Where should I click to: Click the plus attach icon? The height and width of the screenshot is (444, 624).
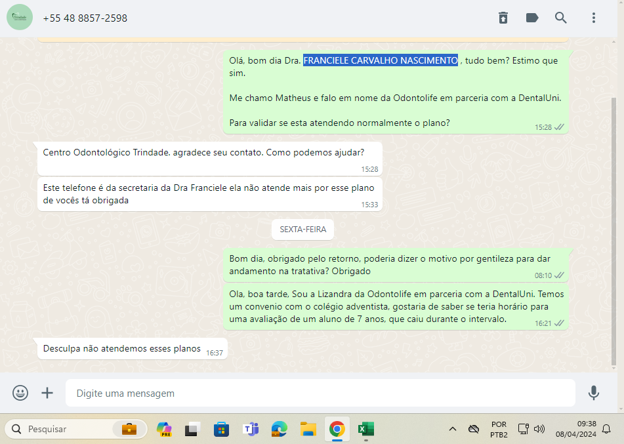(47, 393)
